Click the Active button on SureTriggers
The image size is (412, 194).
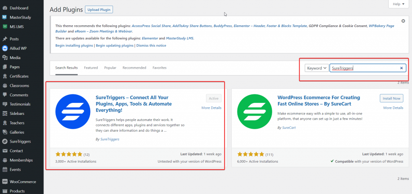[x=214, y=98]
